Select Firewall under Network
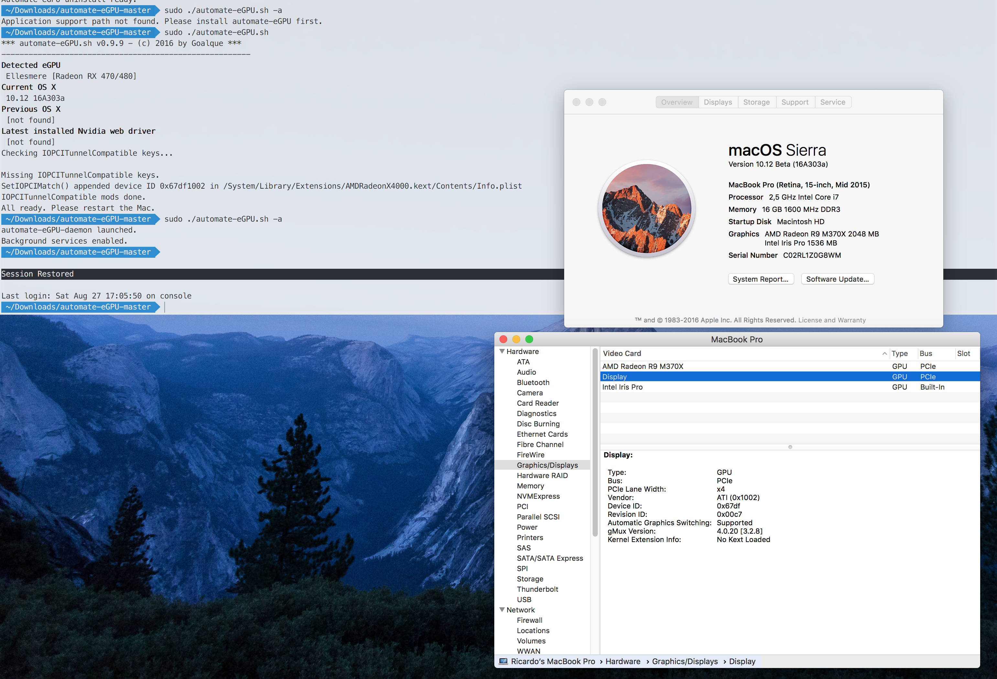This screenshot has height=679, width=997. 529,620
